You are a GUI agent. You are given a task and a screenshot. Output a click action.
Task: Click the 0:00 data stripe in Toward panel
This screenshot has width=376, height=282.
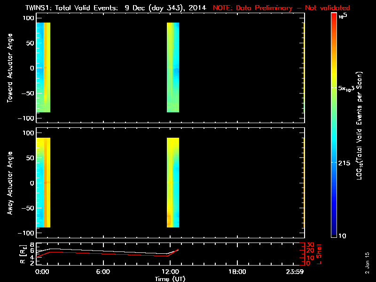pos(43,67)
